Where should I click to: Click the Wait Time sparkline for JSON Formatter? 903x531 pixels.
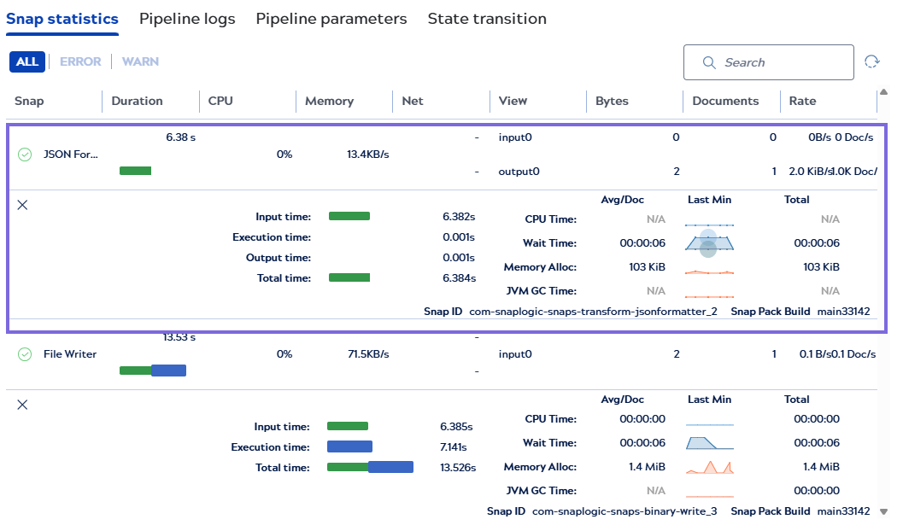coord(708,244)
